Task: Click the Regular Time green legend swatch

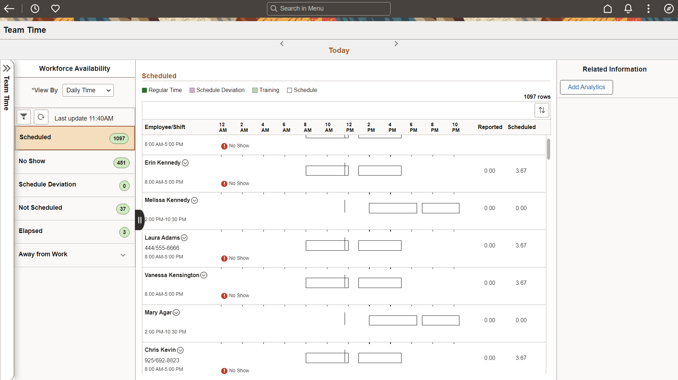Action: [x=144, y=90]
